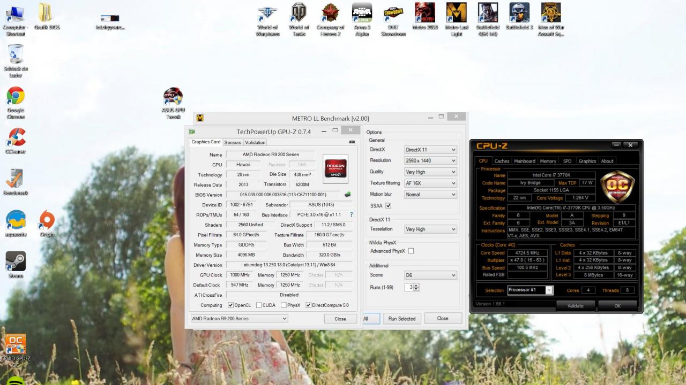Open the Resolution dropdown in Metro Benchmark
Screen dimensions: 686x385
pos(430,160)
